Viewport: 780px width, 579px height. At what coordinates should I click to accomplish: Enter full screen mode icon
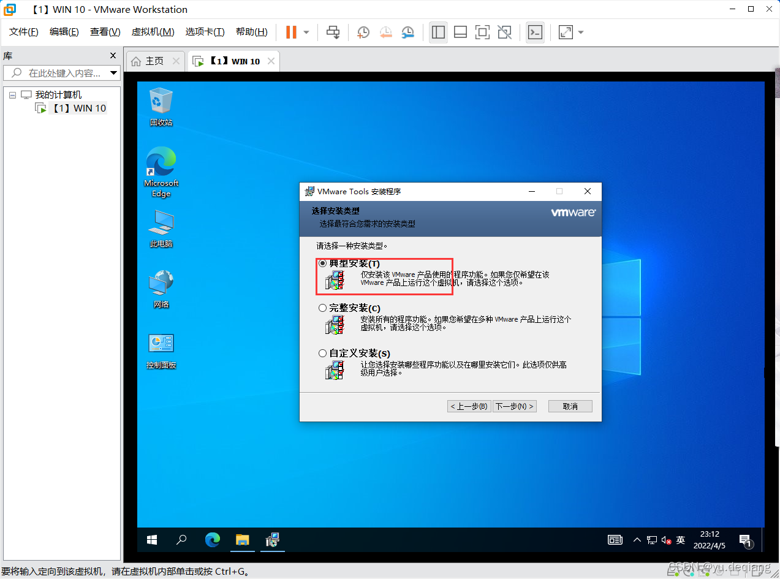pos(483,32)
